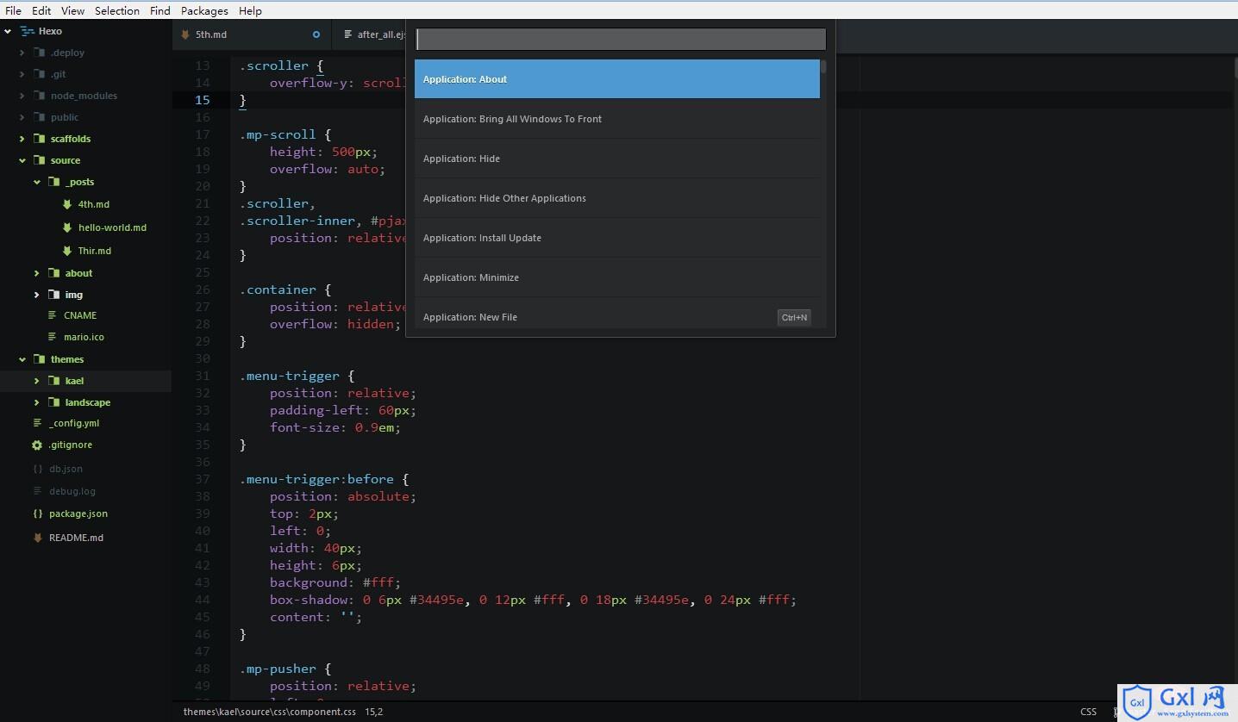Click the braces icon beside db.json
This screenshot has height=722, width=1238.
[37, 469]
